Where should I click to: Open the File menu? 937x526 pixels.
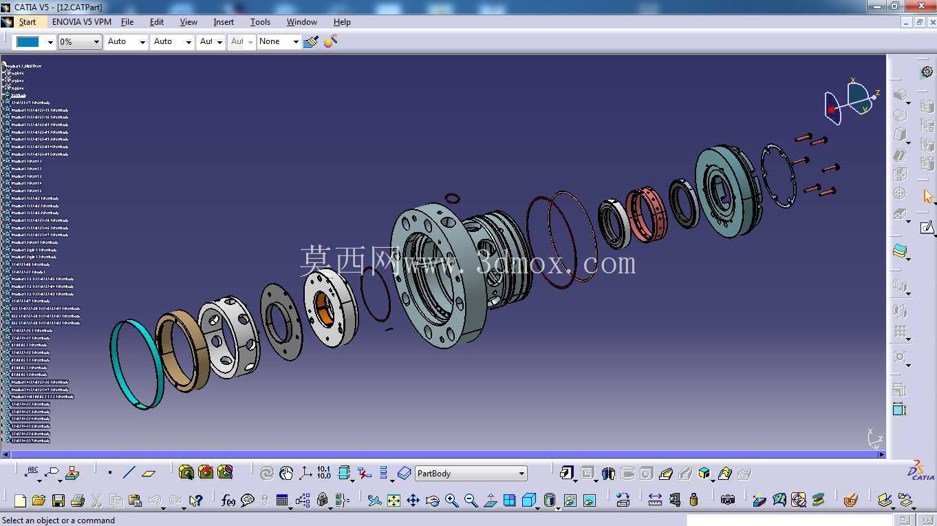pyautogui.click(x=127, y=22)
